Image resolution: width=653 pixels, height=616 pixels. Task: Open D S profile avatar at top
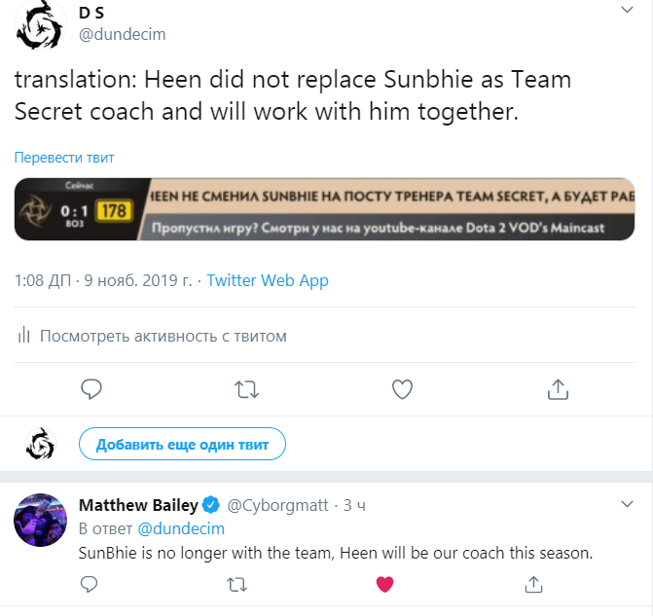pyautogui.click(x=41, y=29)
